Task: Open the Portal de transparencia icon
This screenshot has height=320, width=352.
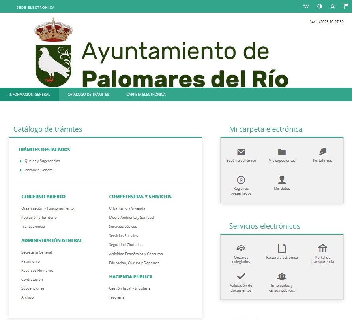Action: point(322,248)
